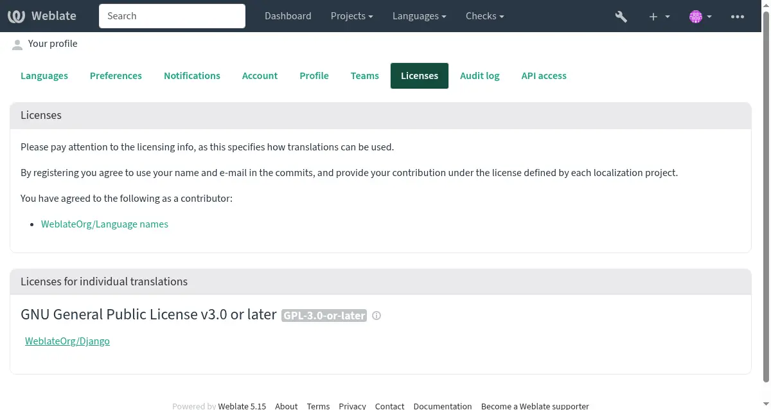Switch to the Teams tab
Viewport: 771px width, 410px height.
[x=365, y=76]
